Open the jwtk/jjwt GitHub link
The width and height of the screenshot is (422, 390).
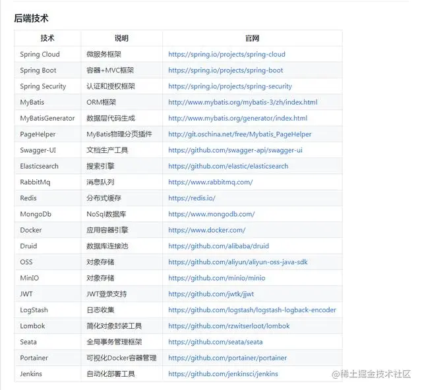211,294
